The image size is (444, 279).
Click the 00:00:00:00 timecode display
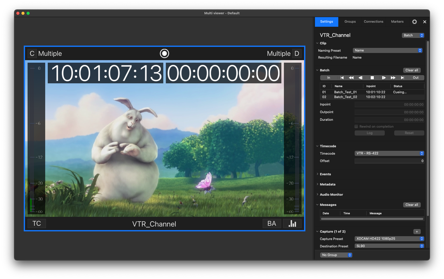(x=224, y=73)
